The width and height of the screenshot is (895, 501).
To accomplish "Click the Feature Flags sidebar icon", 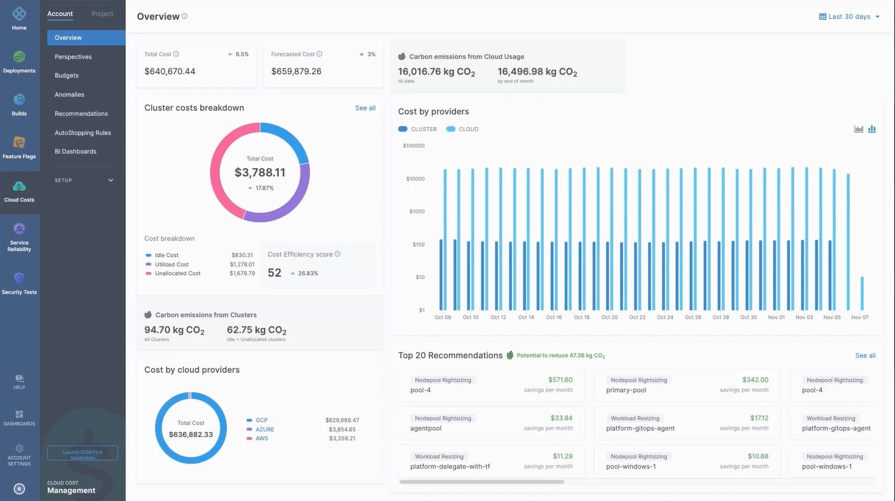I will tap(18, 143).
